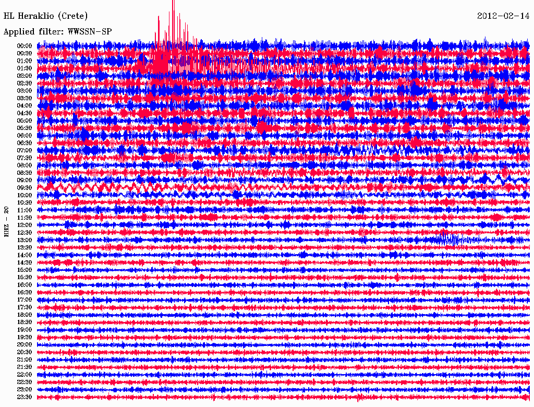Click the '14:30' time label
The image size is (534, 407).
(x=25, y=263)
